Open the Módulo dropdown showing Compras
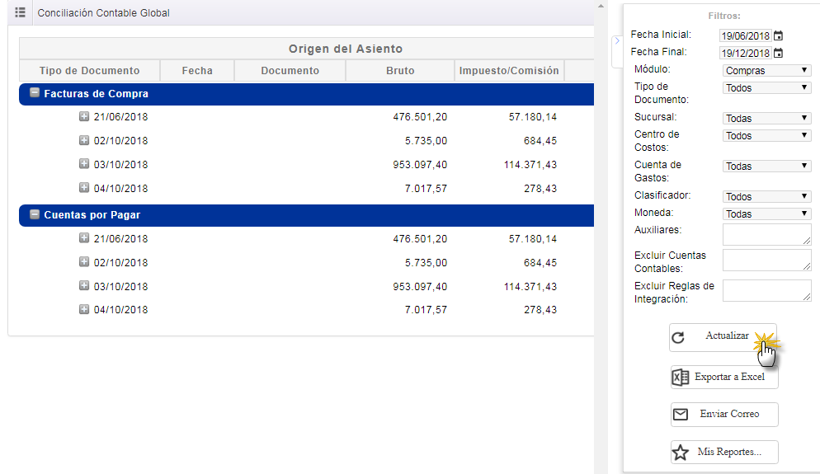The image size is (820, 474). click(766, 71)
